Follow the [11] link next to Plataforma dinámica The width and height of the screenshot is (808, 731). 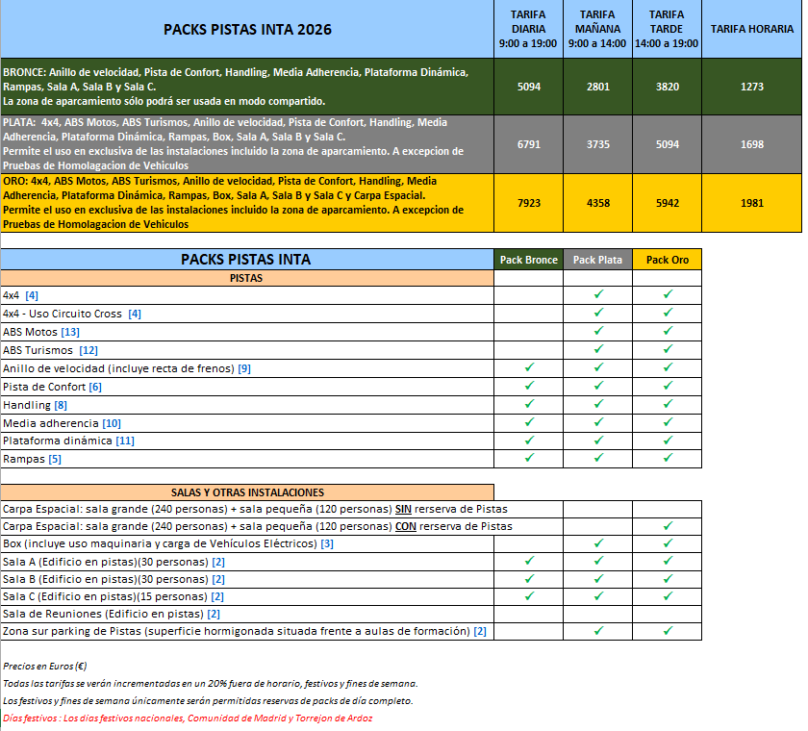[125, 441]
